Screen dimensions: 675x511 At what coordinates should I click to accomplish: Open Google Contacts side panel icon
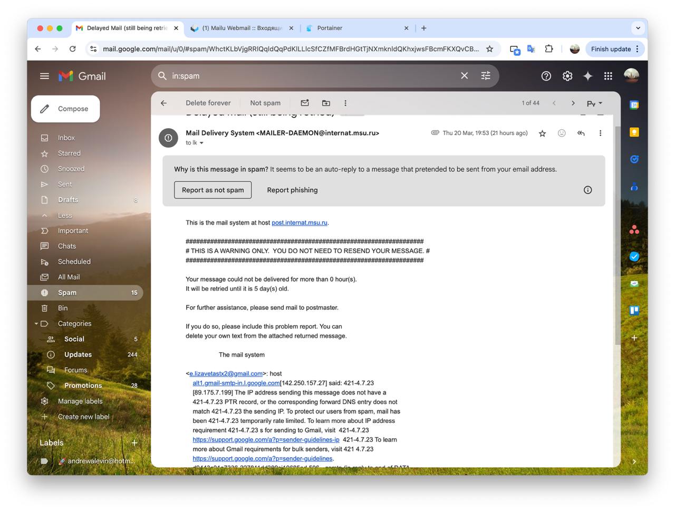coord(634,186)
